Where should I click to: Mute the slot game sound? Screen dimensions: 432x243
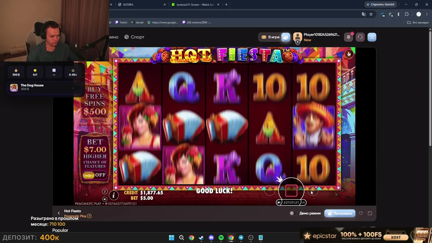tap(105, 199)
